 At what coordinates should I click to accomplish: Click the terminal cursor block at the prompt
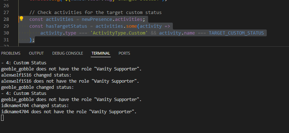2,118
